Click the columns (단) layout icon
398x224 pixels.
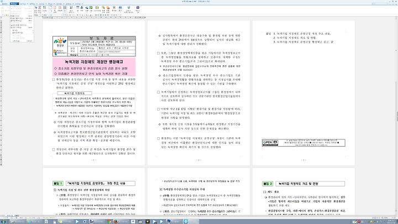point(65,9)
